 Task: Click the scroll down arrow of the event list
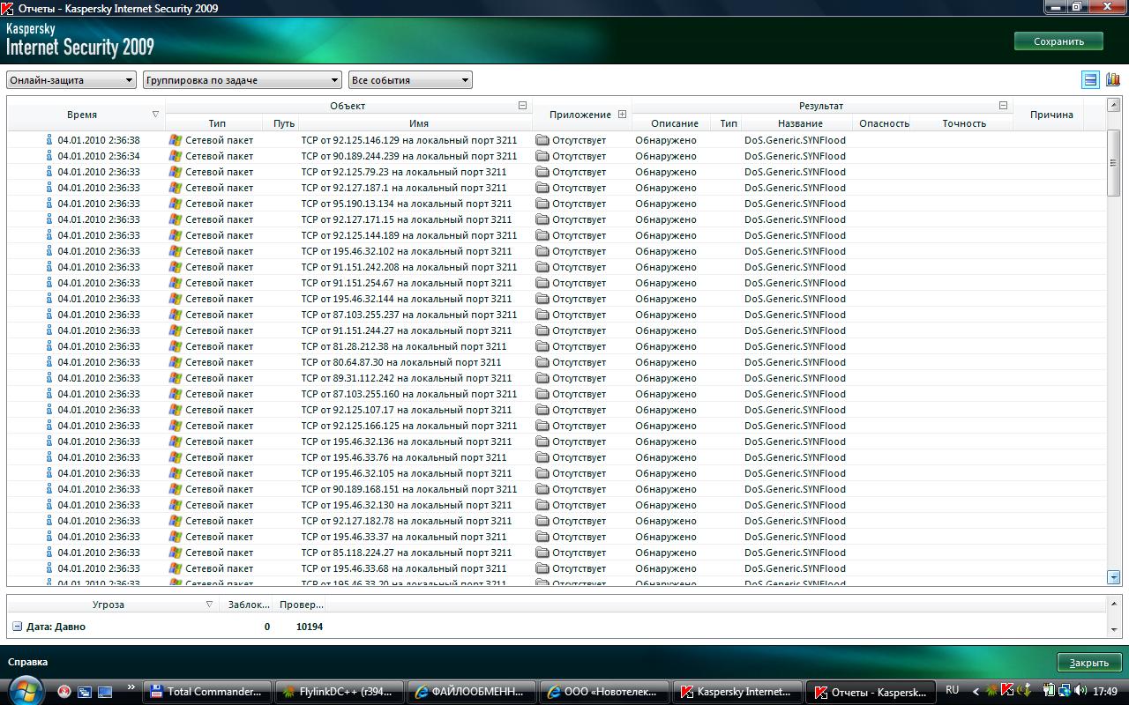[1113, 576]
